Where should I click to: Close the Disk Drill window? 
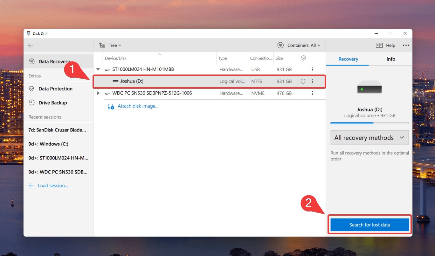coord(405,33)
